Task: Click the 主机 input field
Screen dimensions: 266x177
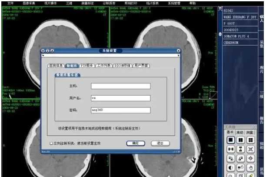Action: (121, 86)
